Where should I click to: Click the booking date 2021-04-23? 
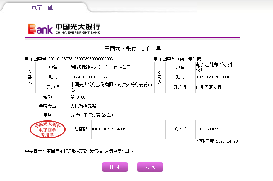click(x=227, y=141)
